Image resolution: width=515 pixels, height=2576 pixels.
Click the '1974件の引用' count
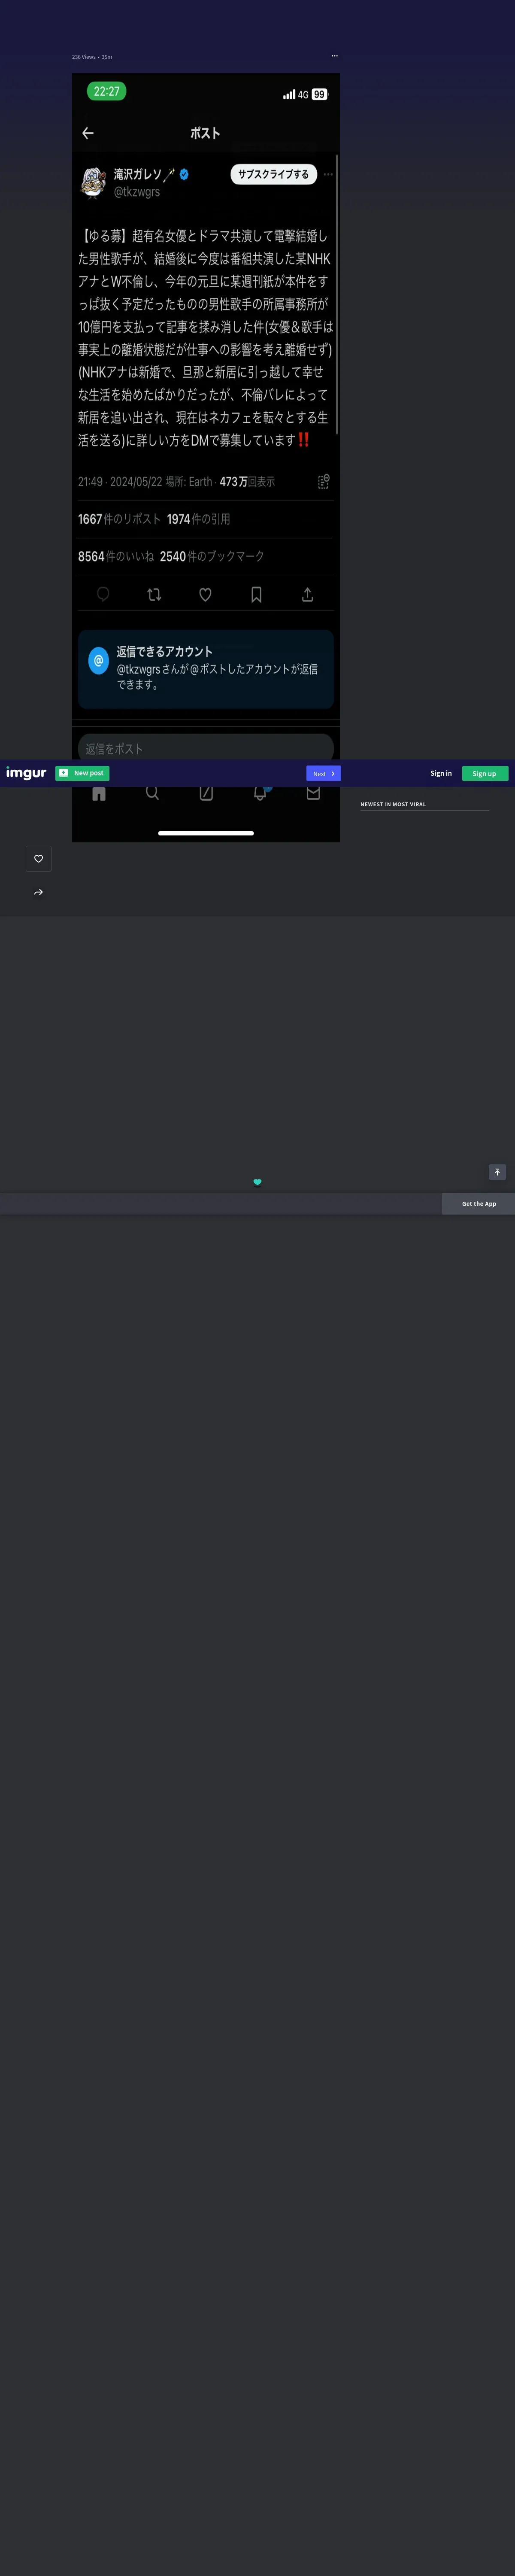[198, 519]
